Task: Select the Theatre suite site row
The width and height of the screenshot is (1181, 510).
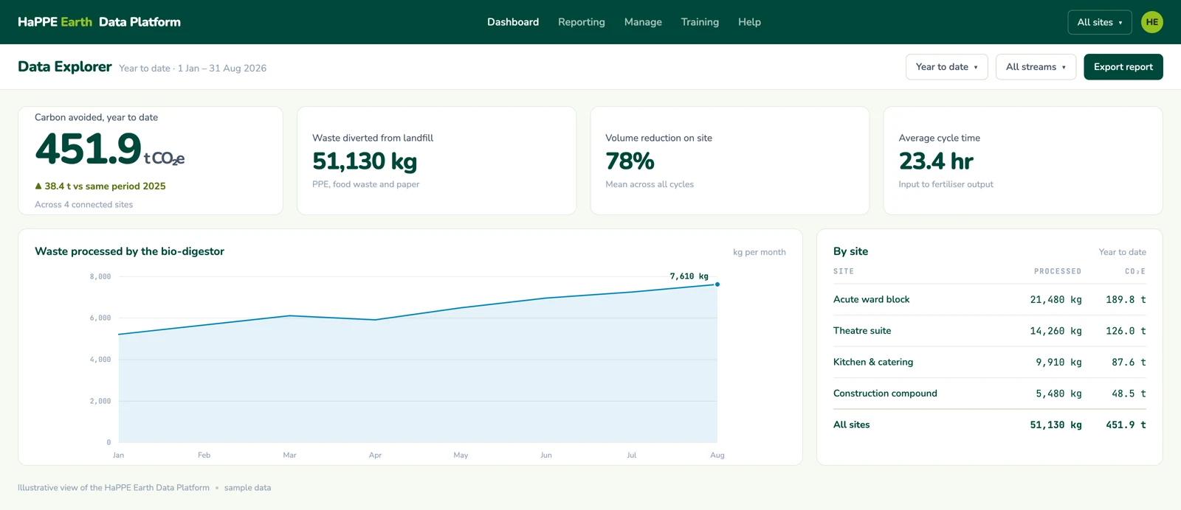Action: (x=989, y=331)
